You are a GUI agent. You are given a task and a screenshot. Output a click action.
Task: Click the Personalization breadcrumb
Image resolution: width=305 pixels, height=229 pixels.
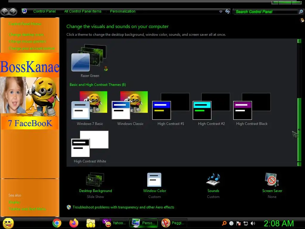(123, 11)
